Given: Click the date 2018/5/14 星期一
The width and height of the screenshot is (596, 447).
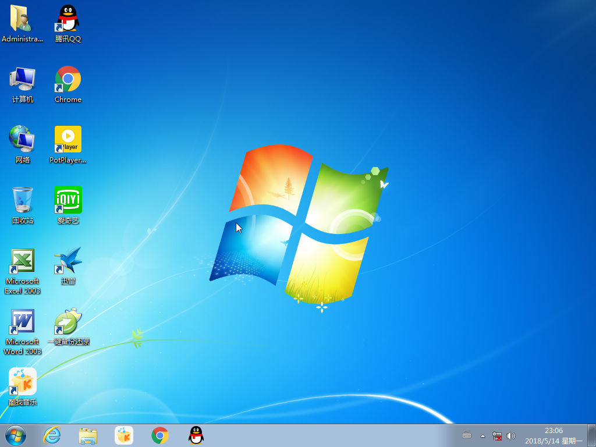Looking at the screenshot, I should click(x=554, y=441).
